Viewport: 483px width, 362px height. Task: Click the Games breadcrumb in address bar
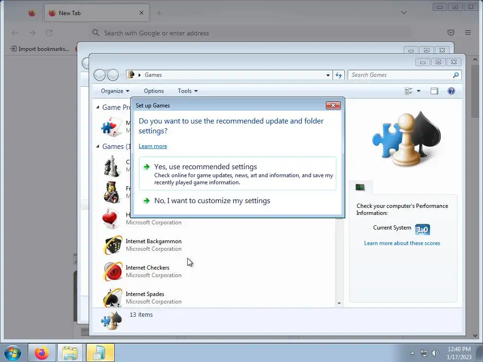pos(153,75)
